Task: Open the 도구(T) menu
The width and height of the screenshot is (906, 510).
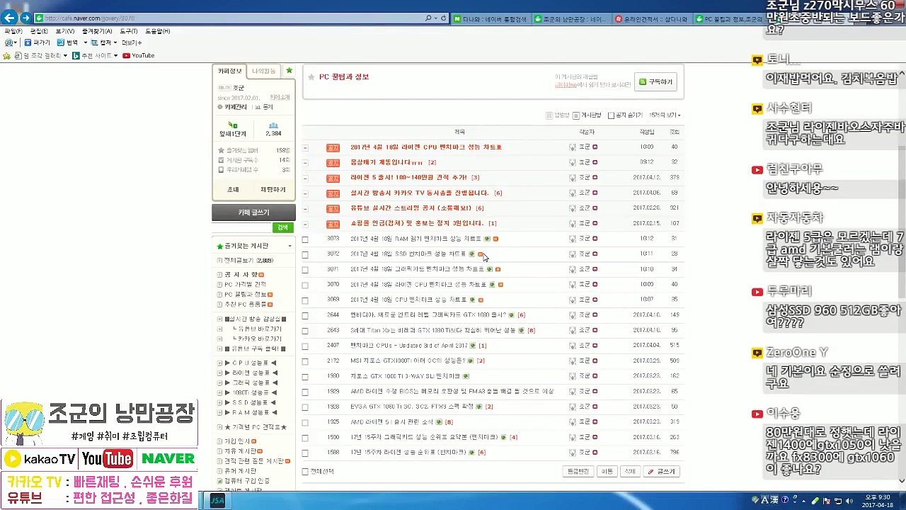Action: [x=129, y=31]
